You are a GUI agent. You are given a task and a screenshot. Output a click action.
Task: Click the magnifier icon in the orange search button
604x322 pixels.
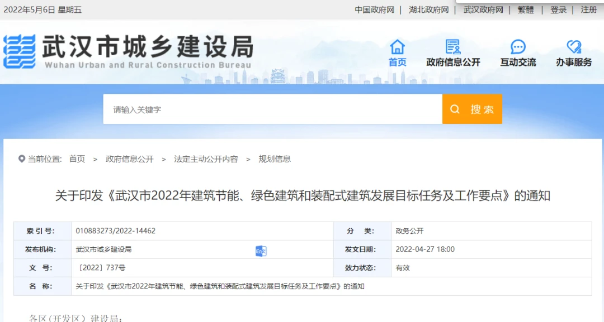point(455,109)
